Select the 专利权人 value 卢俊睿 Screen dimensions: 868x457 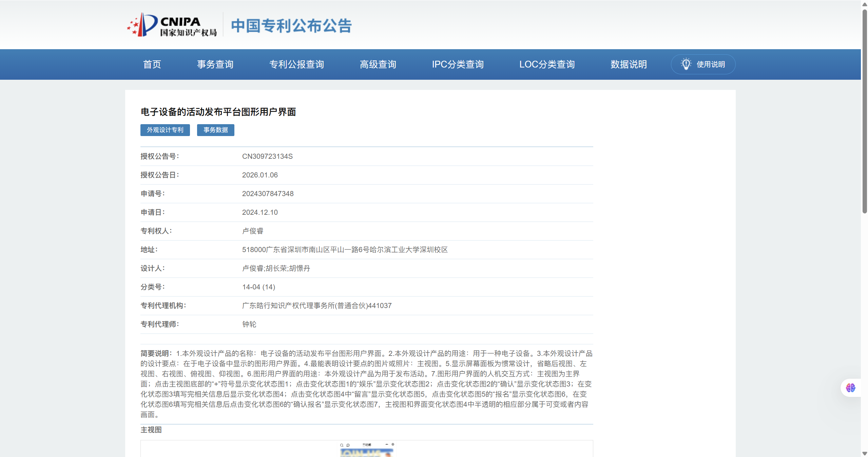click(253, 231)
